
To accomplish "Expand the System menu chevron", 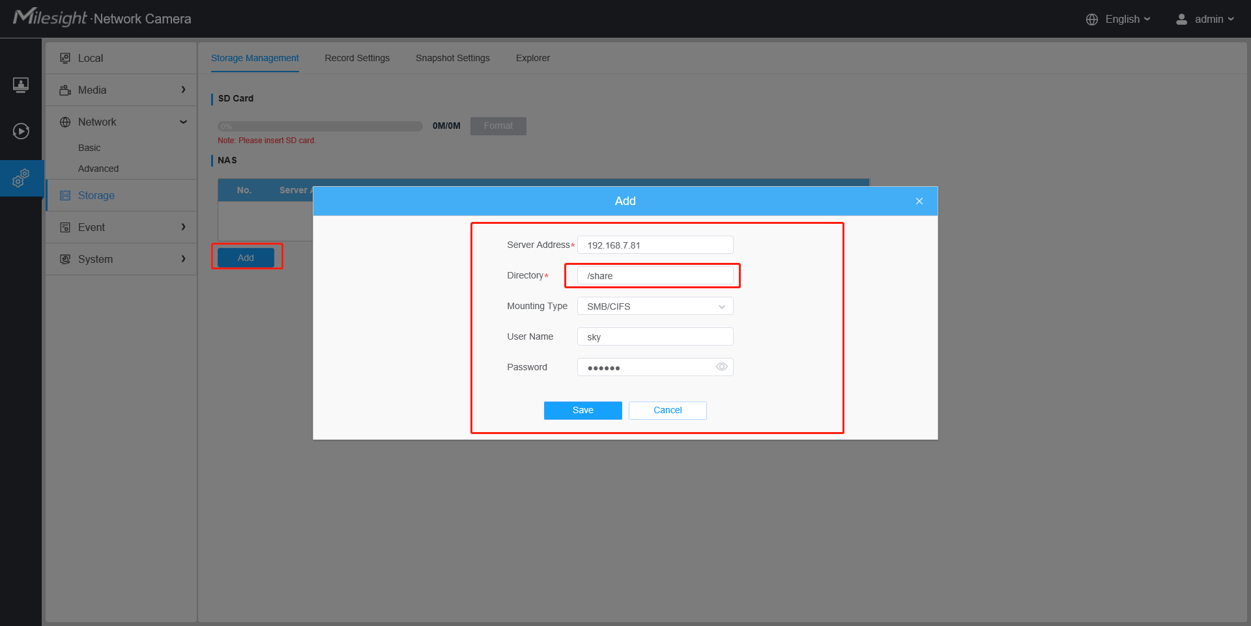I will coord(183,259).
